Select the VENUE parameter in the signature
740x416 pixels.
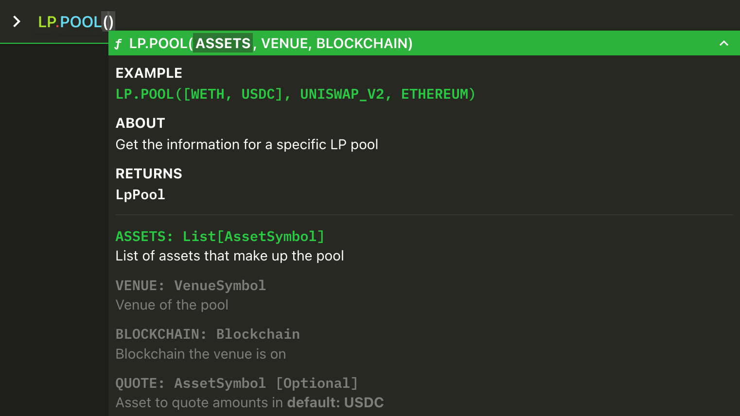tap(285, 43)
